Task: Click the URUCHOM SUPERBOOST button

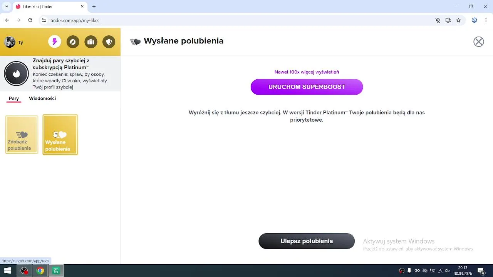Action: coord(307,87)
